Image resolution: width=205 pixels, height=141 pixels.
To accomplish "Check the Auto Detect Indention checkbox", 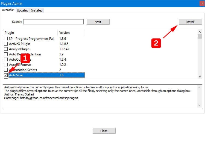I will (6, 54).
